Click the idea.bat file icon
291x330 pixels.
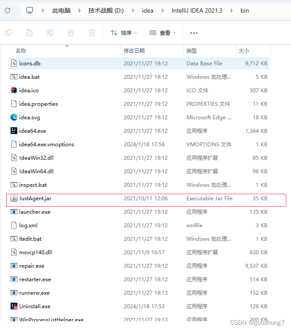(14, 77)
